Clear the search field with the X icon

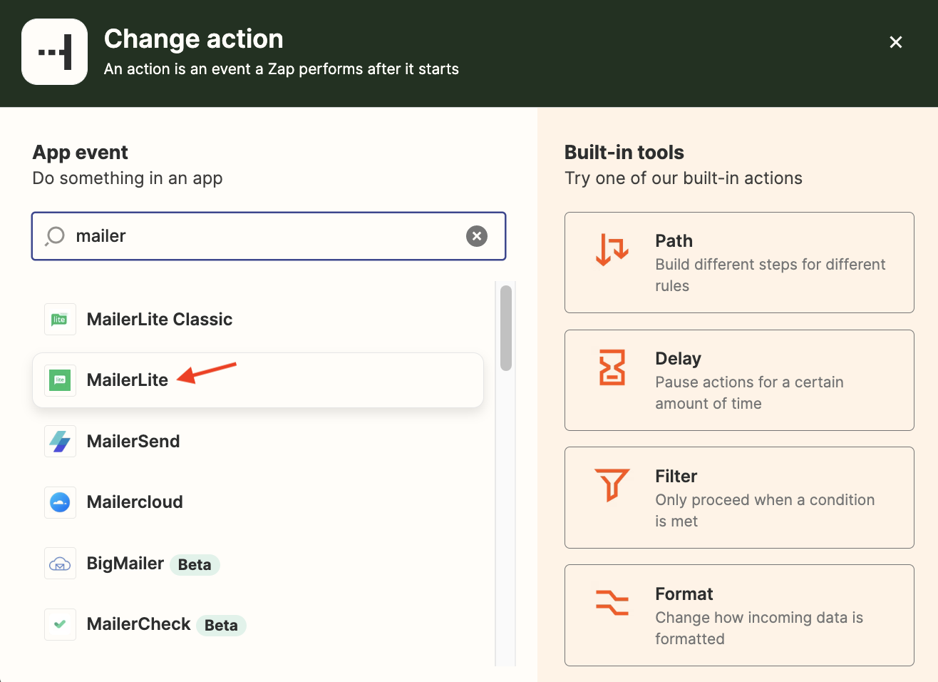click(x=477, y=236)
